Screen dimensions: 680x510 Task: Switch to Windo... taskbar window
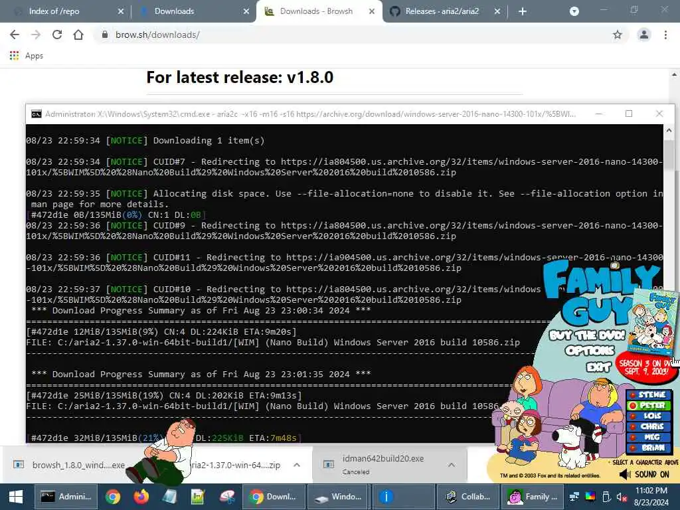click(x=338, y=497)
